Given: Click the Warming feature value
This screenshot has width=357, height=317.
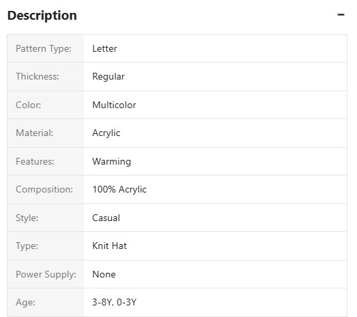Looking at the screenshot, I should 112,162.
